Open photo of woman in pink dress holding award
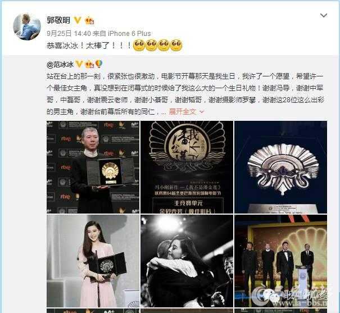 point(93,261)
